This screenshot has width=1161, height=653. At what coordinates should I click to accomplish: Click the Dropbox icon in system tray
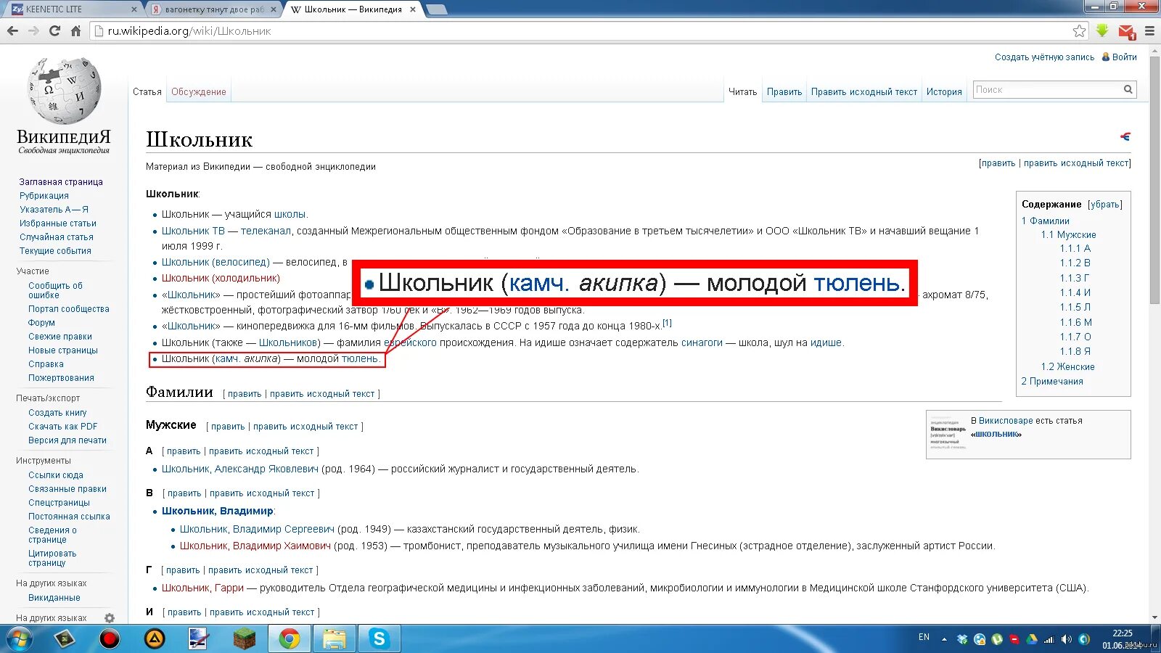962,639
